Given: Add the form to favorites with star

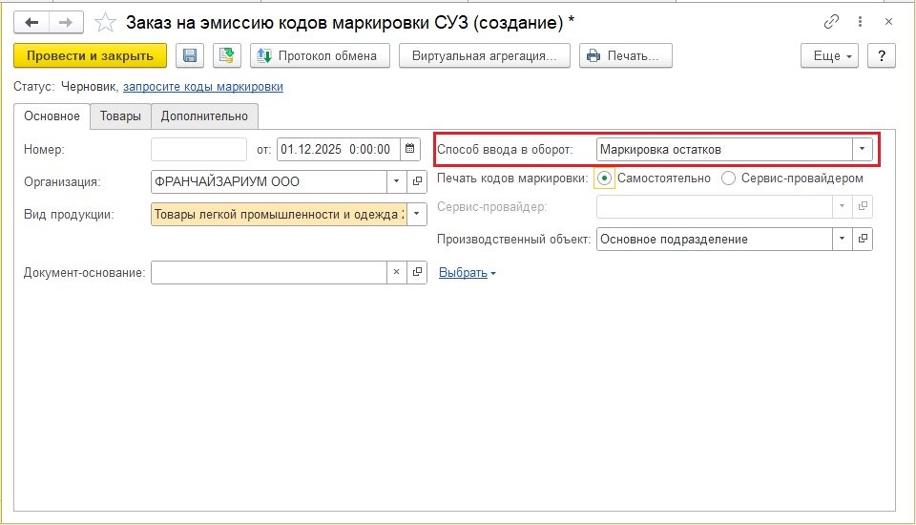Looking at the screenshot, I should (106, 22).
